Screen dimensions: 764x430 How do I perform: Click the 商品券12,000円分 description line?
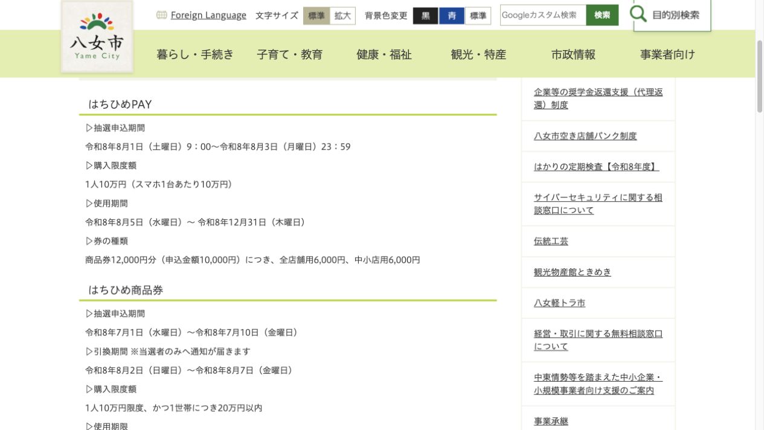click(x=252, y=260)
